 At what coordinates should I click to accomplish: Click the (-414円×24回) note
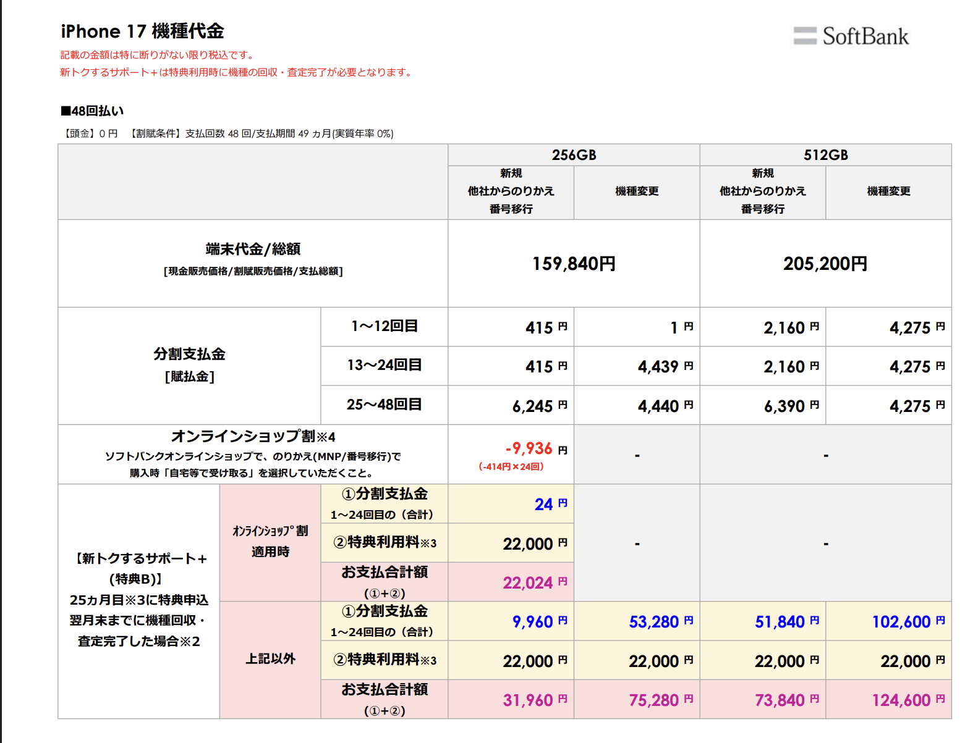click(511, 467)
